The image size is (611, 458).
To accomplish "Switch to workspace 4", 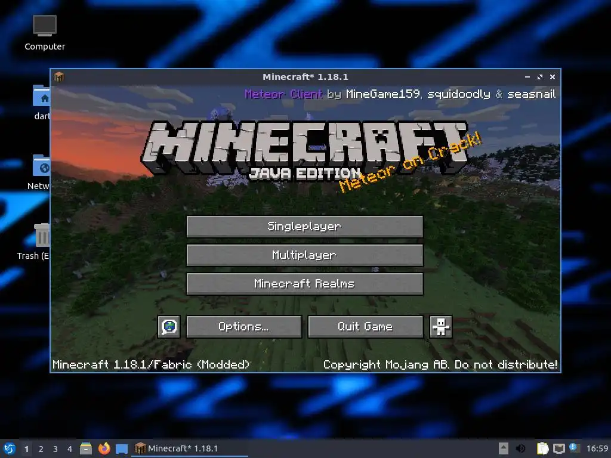I will pyautogui.click(x=70, y=449).
